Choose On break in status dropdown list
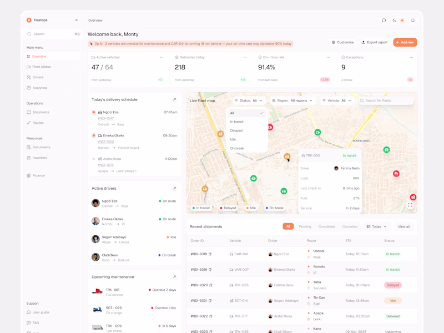Screen dimensions: 444x333 pyautogui.click(x=246, y=148)
